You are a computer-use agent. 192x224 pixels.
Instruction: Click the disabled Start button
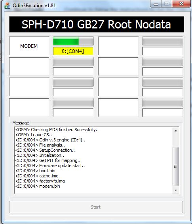96,207
